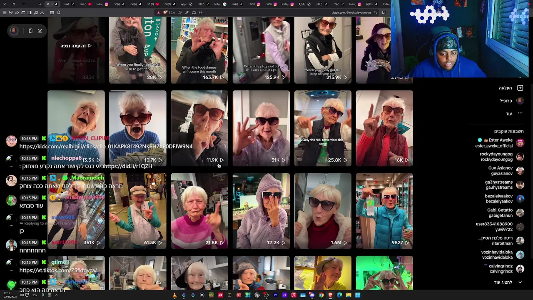Open Ester Aweke followed account

500,143
